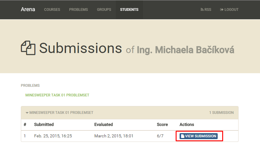
Task: Open the Groups navigation item
Action: coord(104,10)
